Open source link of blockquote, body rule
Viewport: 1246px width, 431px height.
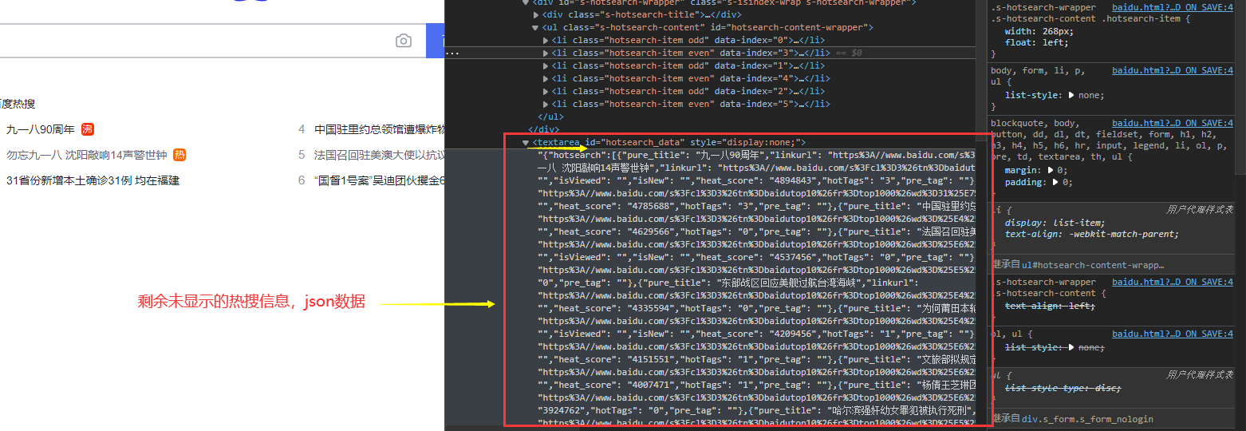1173,123
